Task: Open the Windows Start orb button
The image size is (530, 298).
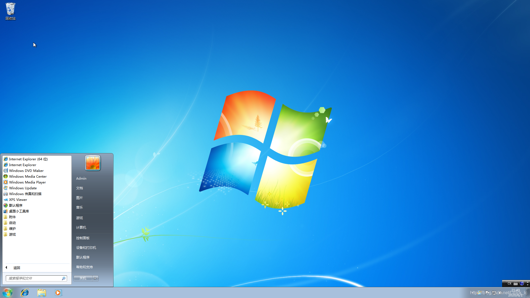Action: [7, 292]
